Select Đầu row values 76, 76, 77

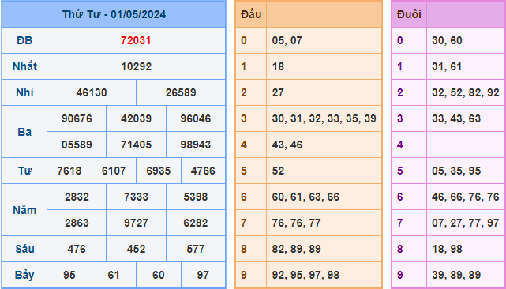point(296,223)
